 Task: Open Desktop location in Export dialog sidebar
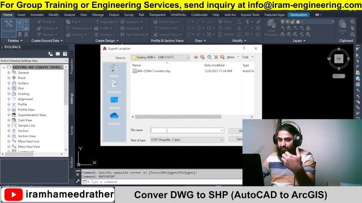click(114, 103)
